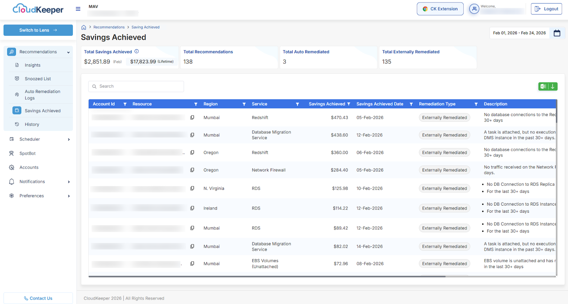Open the calendar date picker icon
The height and width of the screenshot is (304, 568).
pyautogui.click(x=557, y=33)
